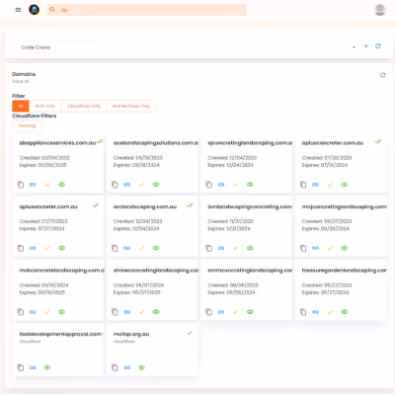Select the All filter

21,106
